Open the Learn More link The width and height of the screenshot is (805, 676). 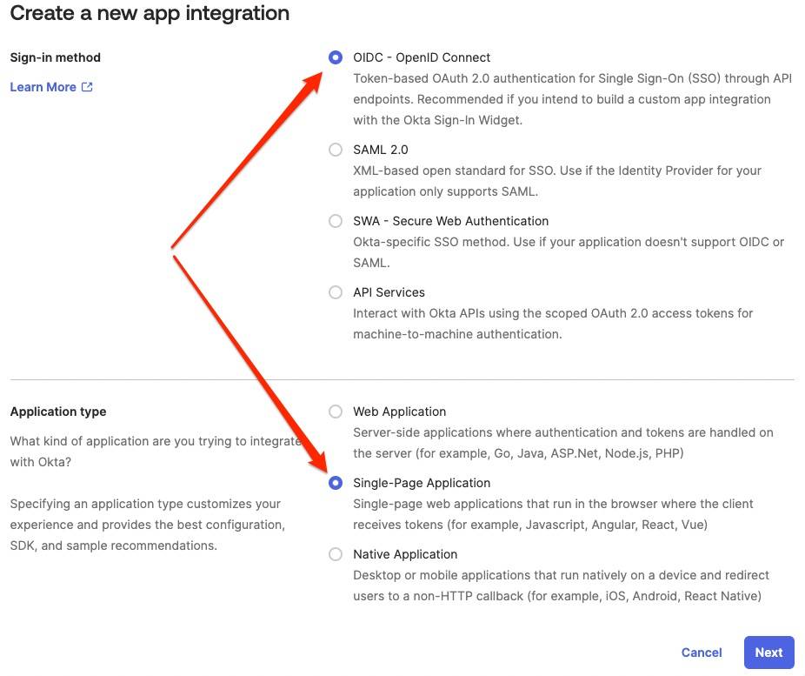coord(43,87)
